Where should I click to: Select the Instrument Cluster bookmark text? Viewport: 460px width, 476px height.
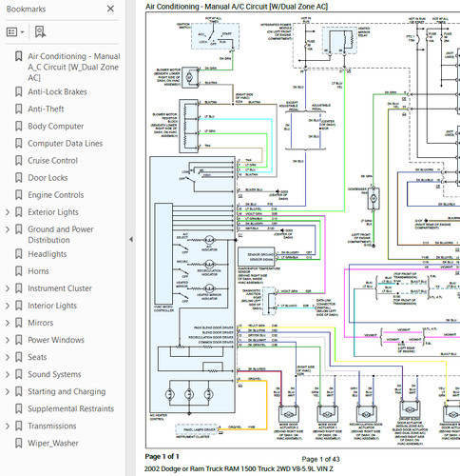[60, 288]
